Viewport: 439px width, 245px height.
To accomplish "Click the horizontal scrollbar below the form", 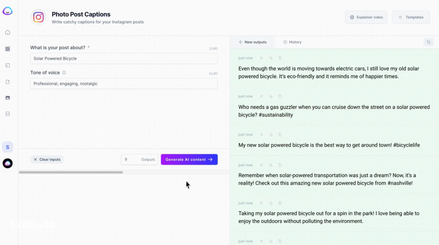I will 71,172.
